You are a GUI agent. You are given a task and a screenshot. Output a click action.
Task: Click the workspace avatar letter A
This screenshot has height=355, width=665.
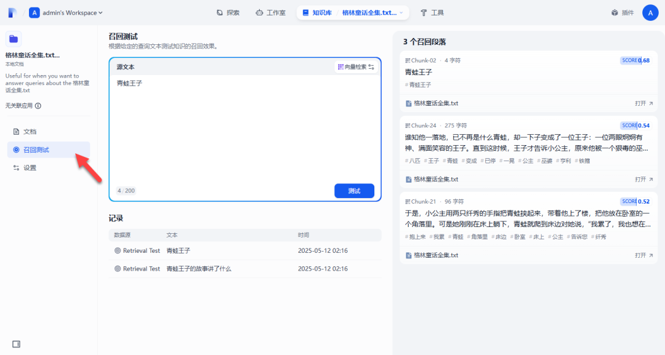point(34,13)
